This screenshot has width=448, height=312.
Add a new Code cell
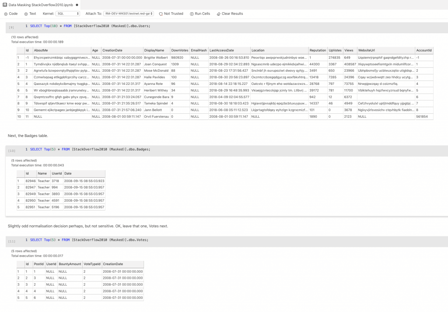click(x=11, y=14)
